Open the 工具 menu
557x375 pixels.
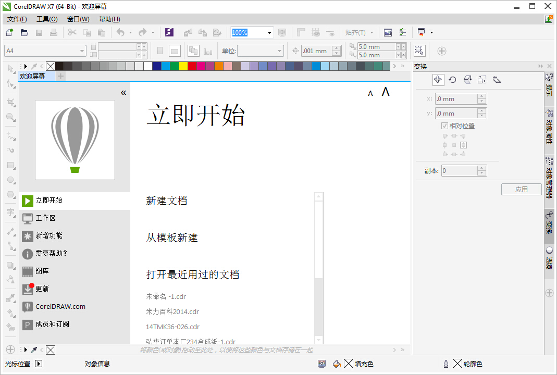(47, 19)
